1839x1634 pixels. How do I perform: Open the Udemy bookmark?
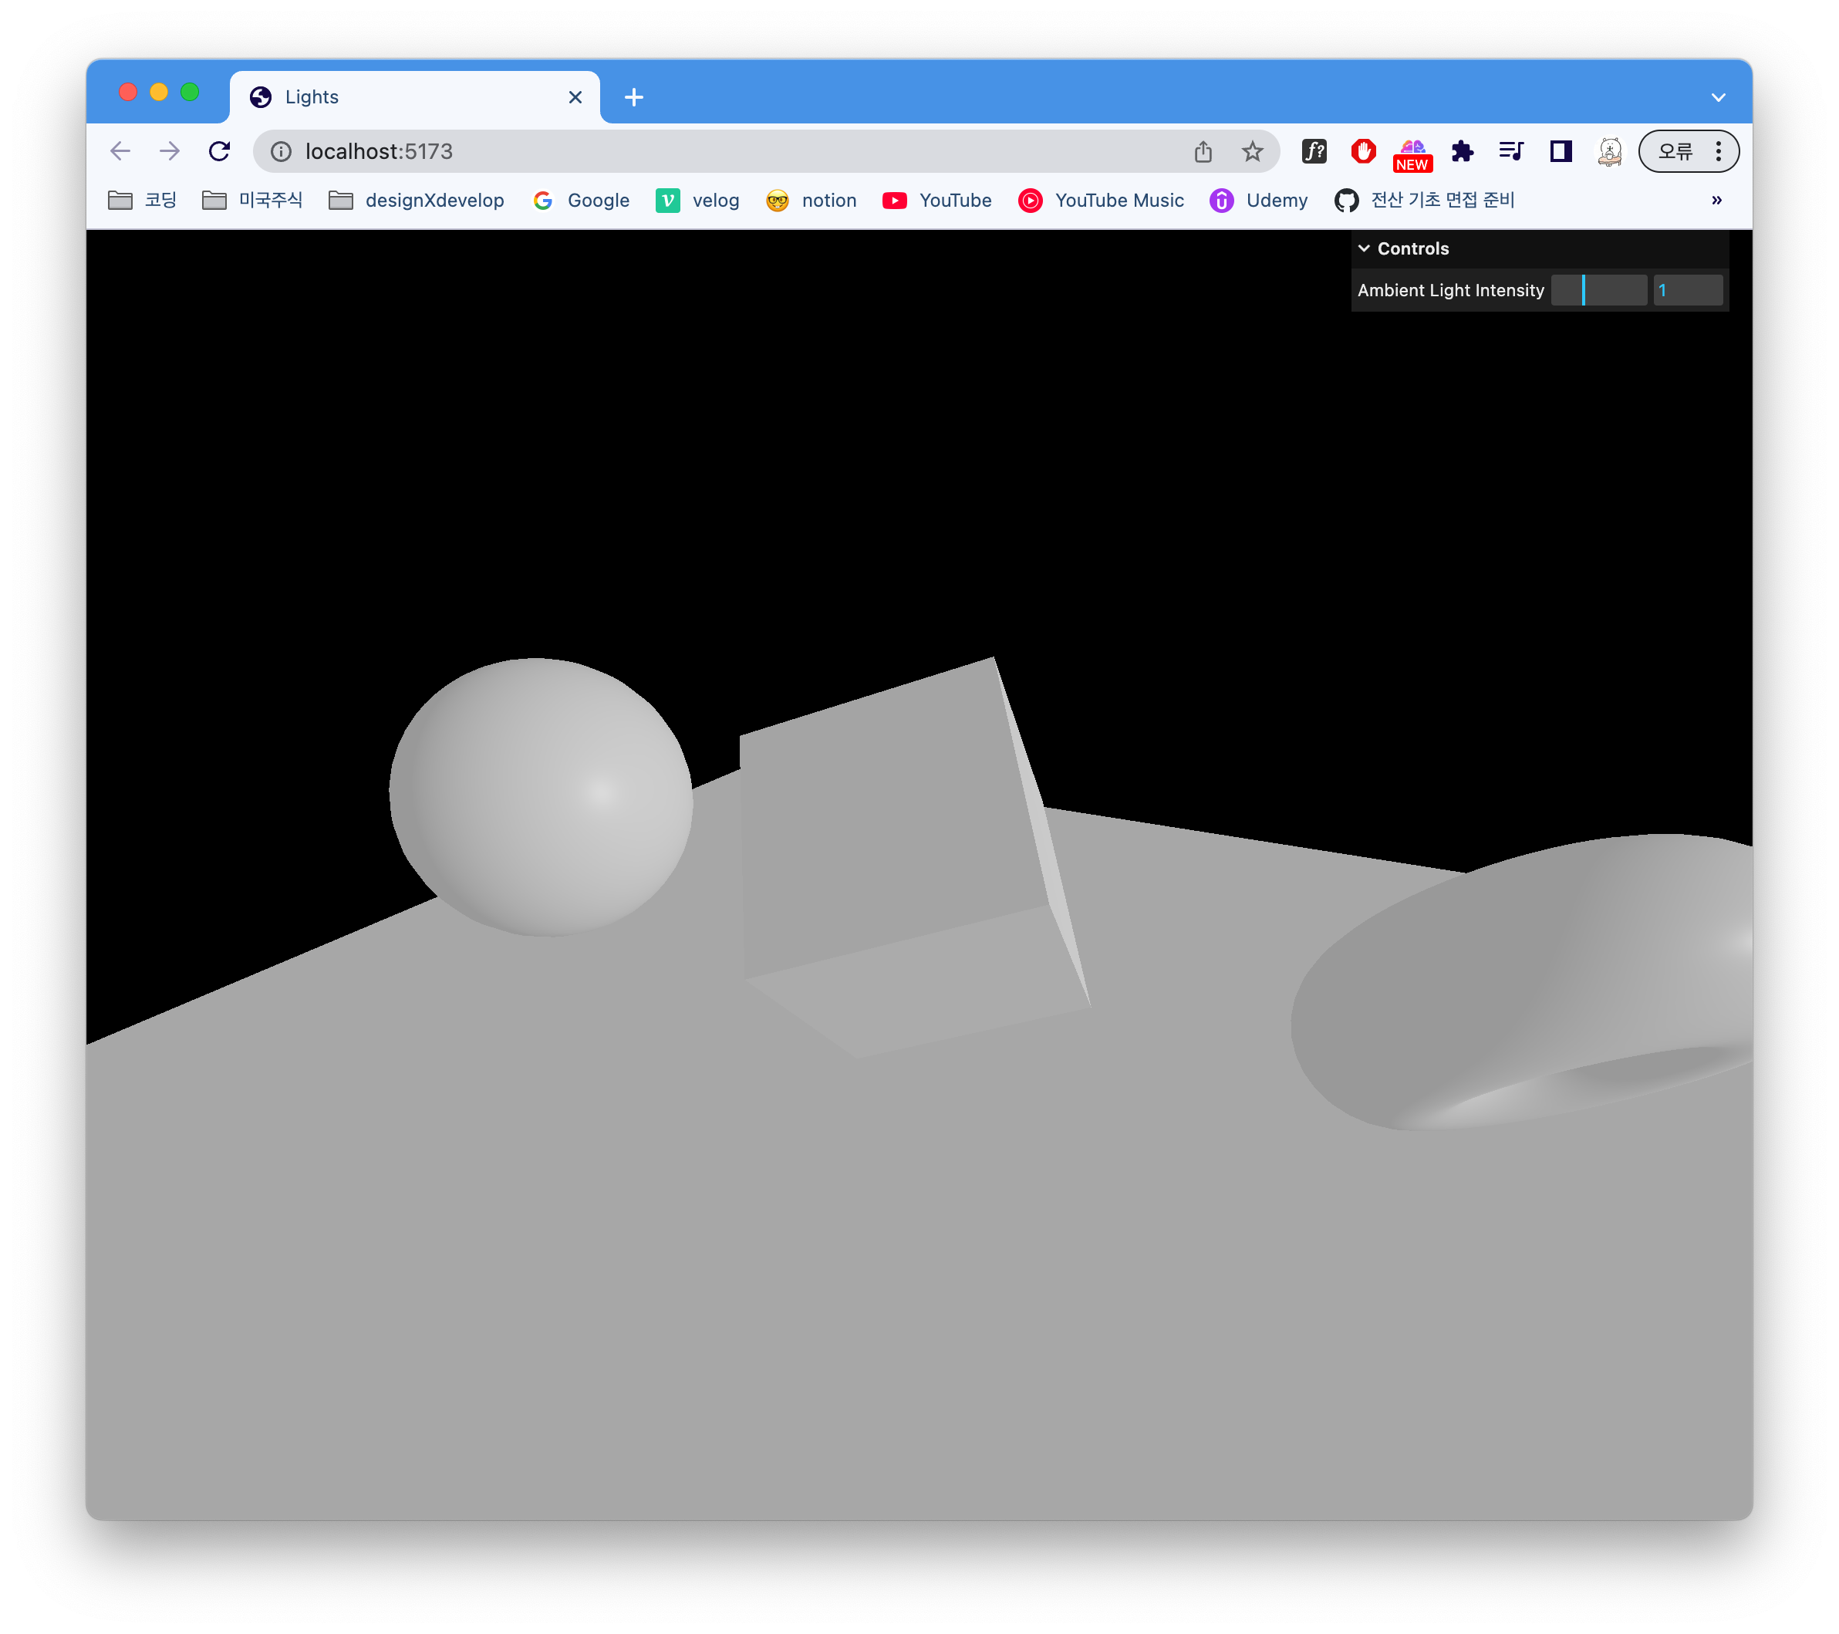point(1258,200)
